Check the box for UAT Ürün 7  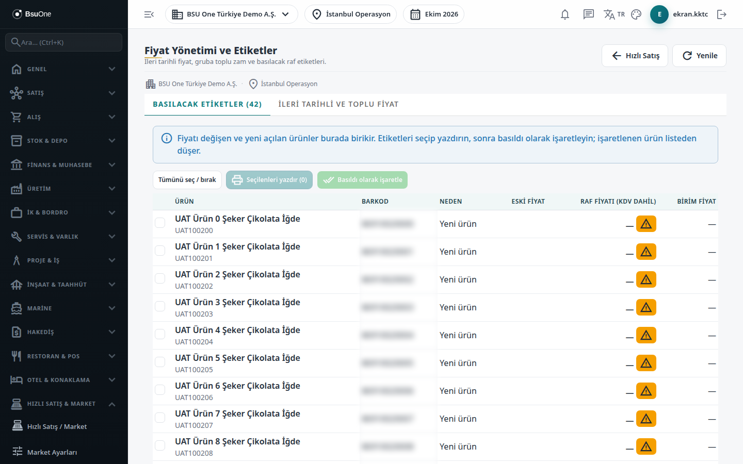point(160,418)
